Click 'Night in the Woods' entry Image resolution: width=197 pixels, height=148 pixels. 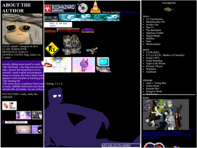155,64
